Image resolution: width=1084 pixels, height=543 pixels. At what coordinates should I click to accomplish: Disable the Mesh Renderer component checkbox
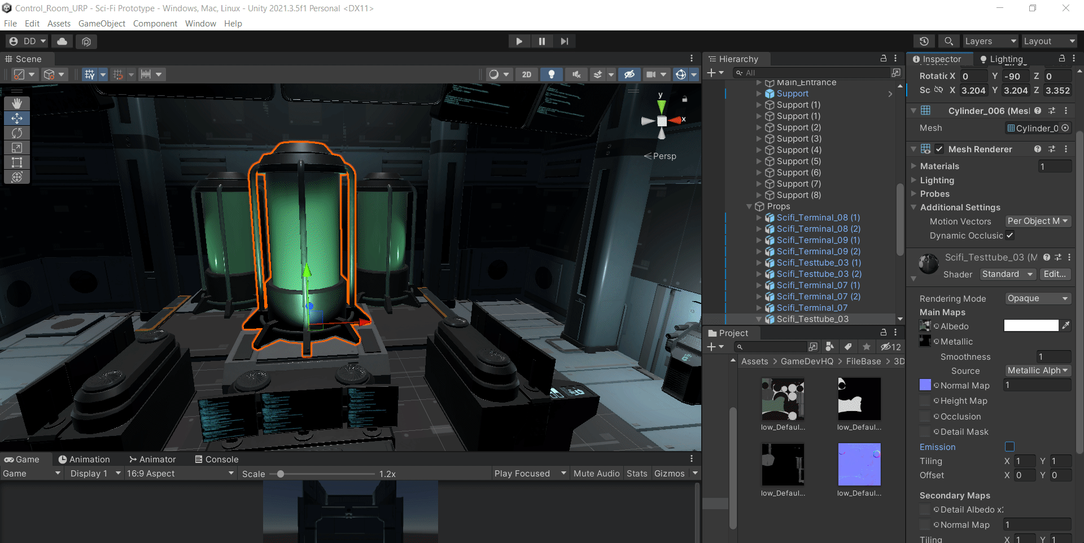point(939,149)
